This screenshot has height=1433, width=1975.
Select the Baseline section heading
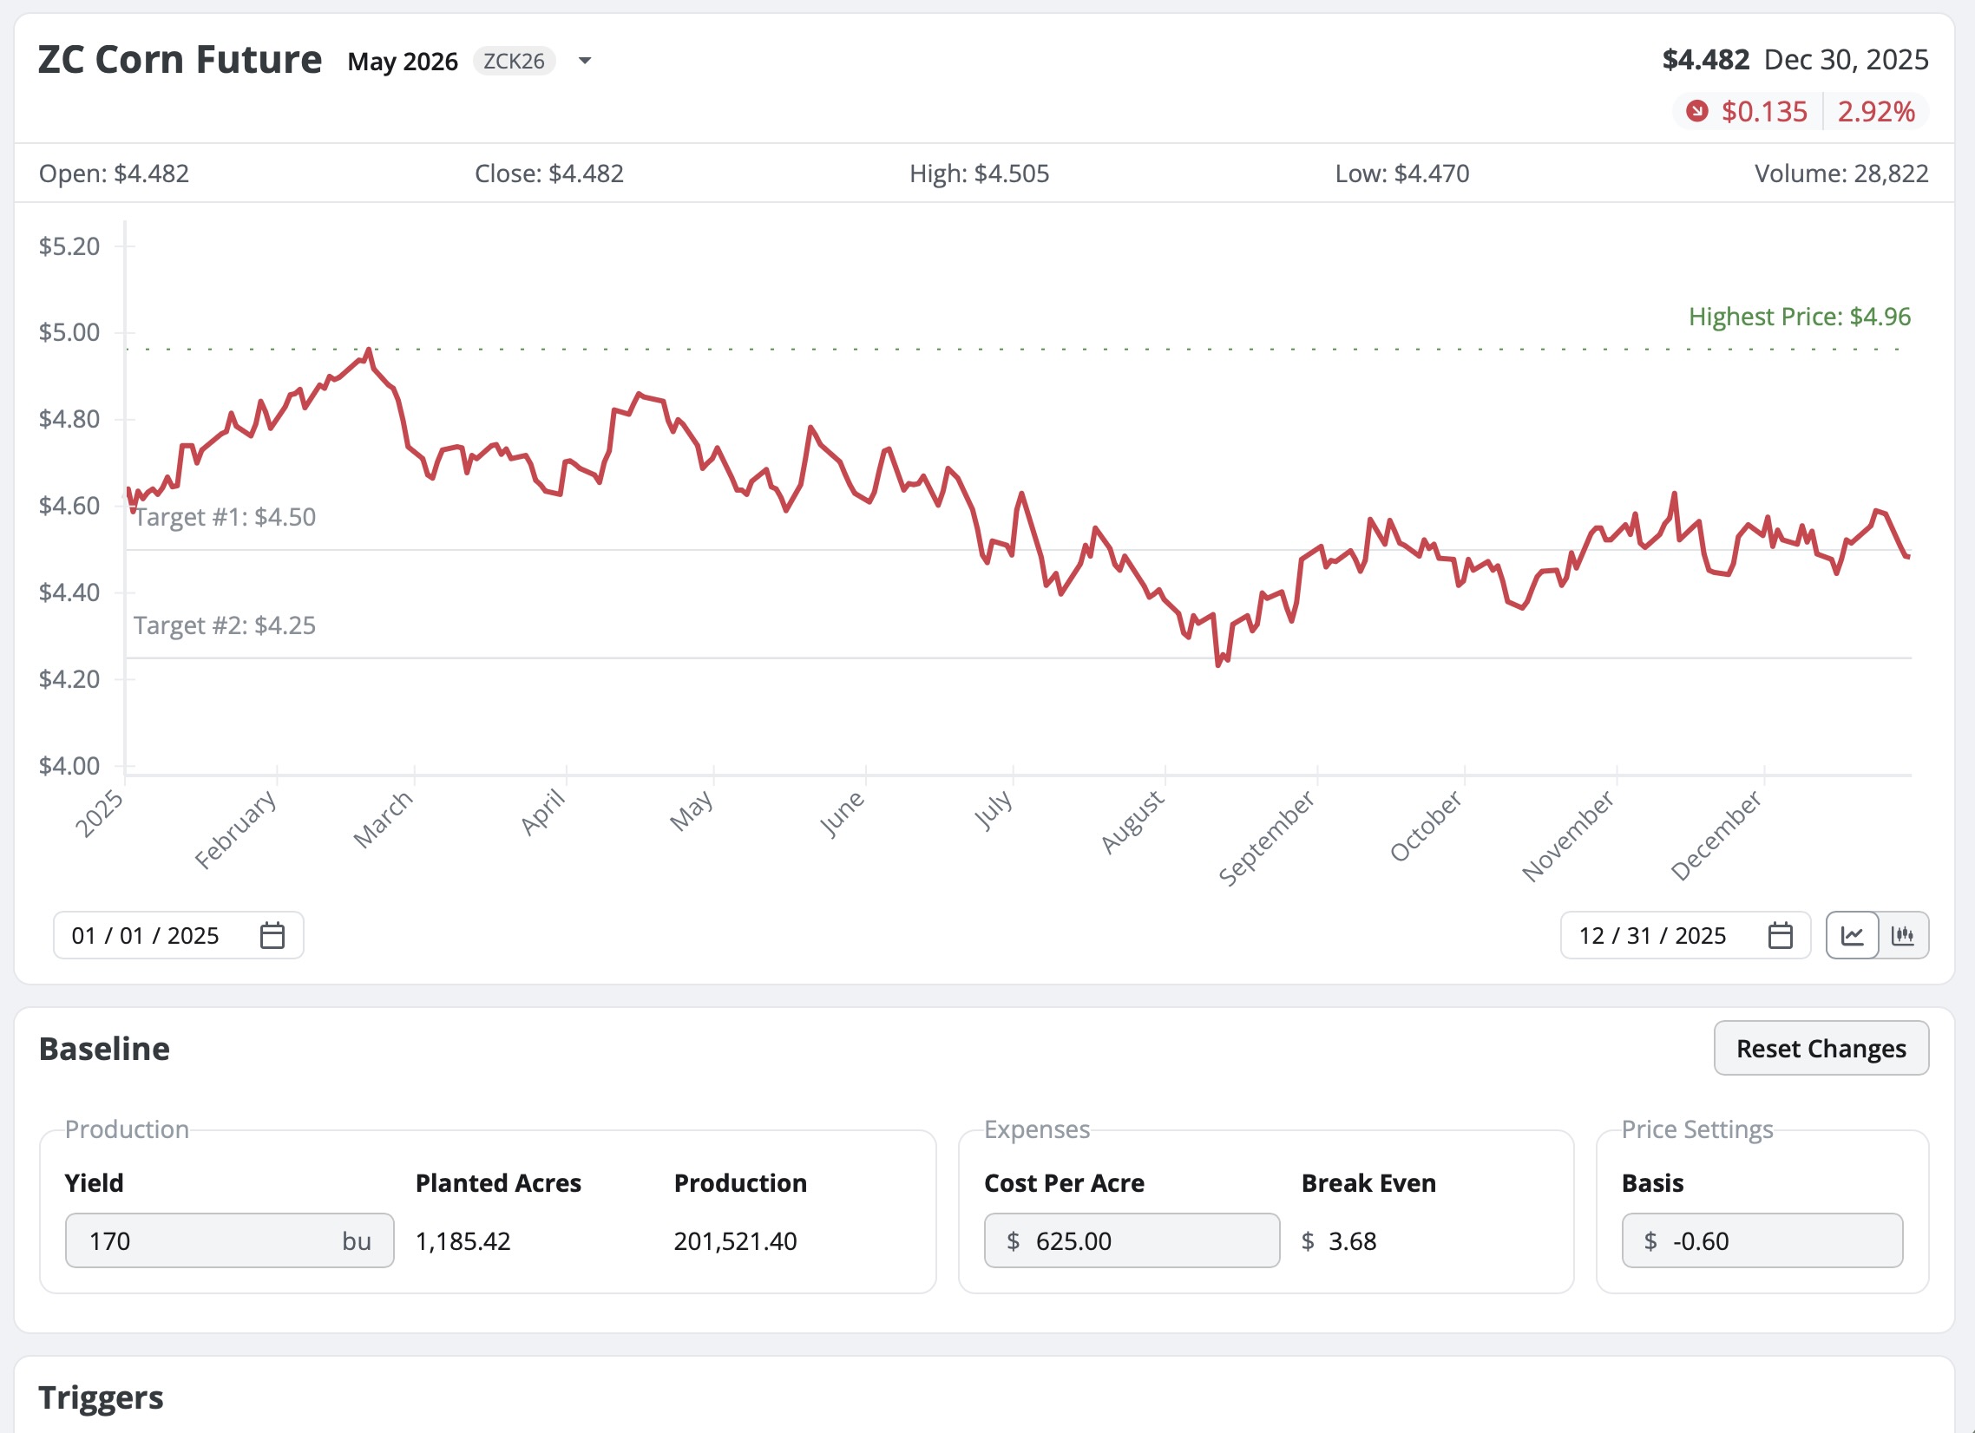pyautogui.click(x=103, y=1048)
